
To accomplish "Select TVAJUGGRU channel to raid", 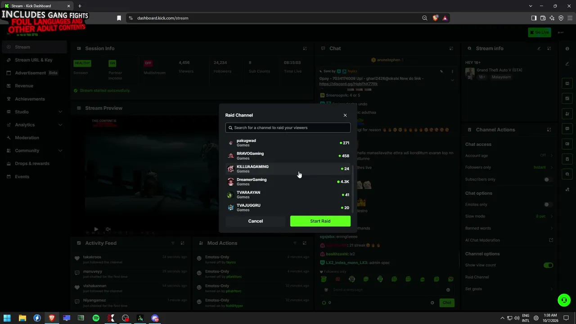I will [x=288, y=207].
